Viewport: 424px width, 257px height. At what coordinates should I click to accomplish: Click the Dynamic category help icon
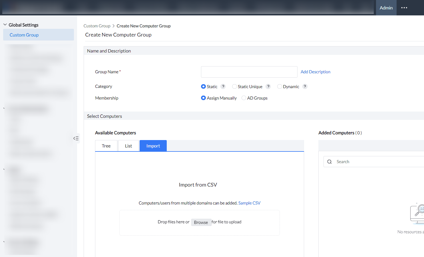(305, 86)
